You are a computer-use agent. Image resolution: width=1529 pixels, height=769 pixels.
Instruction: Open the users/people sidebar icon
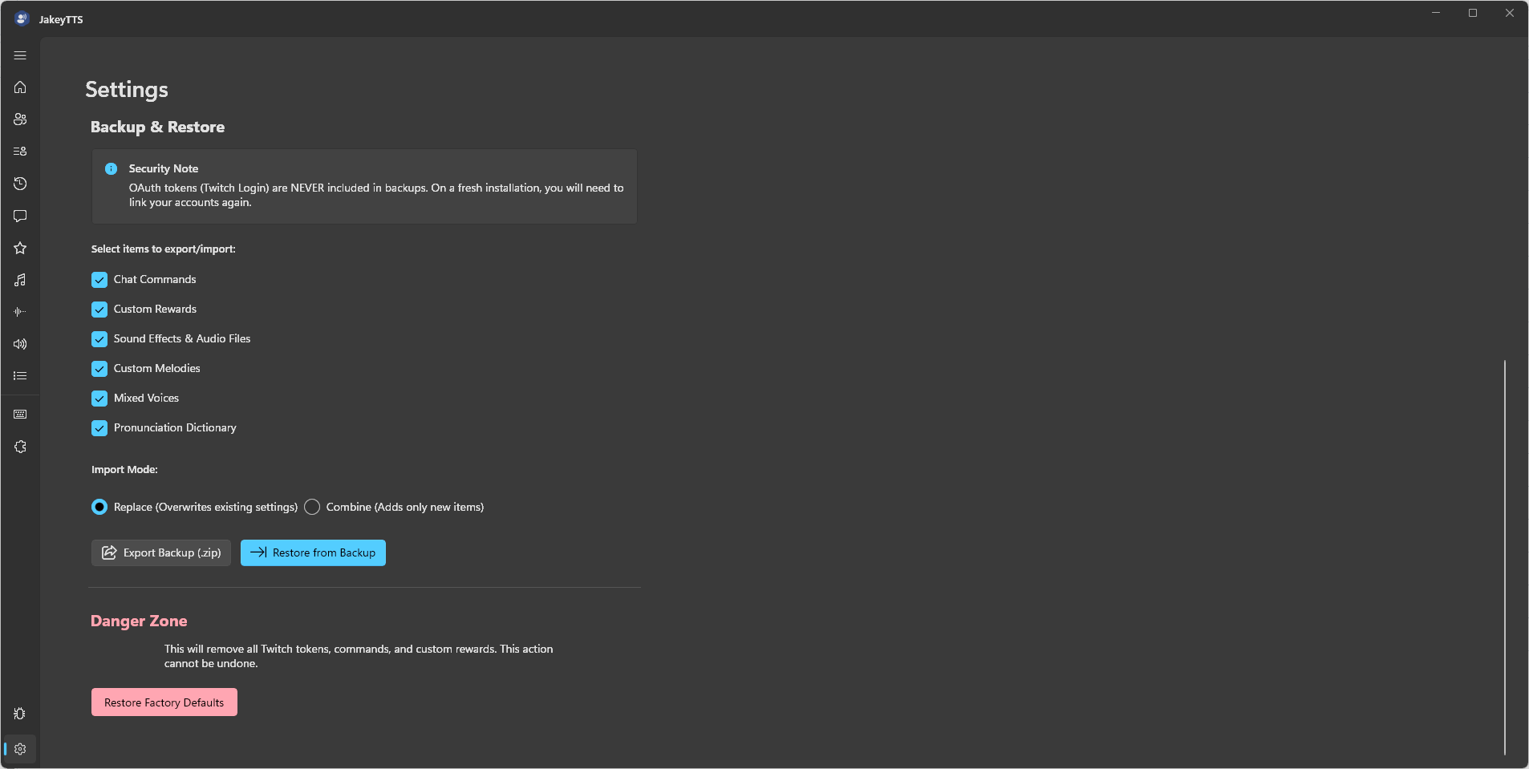pyautogui.click(x=20, y=119)
